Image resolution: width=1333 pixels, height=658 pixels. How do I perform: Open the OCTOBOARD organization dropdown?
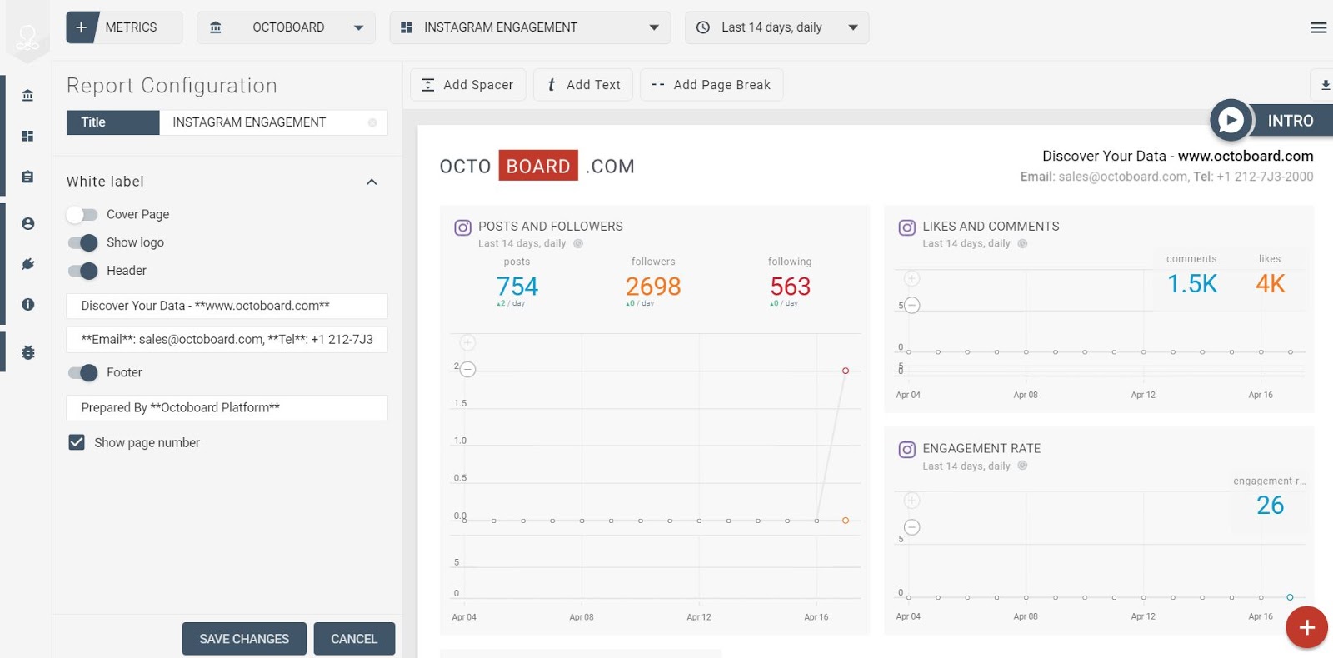(287, 27)
